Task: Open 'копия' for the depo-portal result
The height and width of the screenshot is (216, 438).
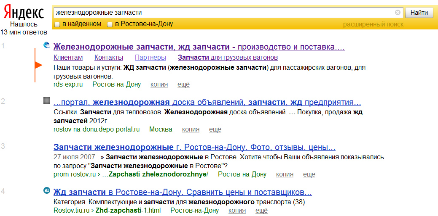Action: (191, 129)
